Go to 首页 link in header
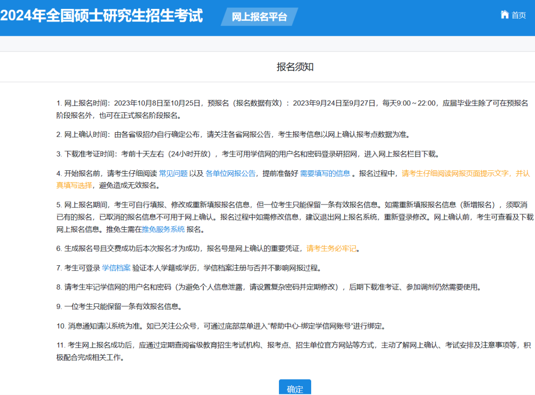Viewport: 535px width, 395px height. (x=518, y=15)
